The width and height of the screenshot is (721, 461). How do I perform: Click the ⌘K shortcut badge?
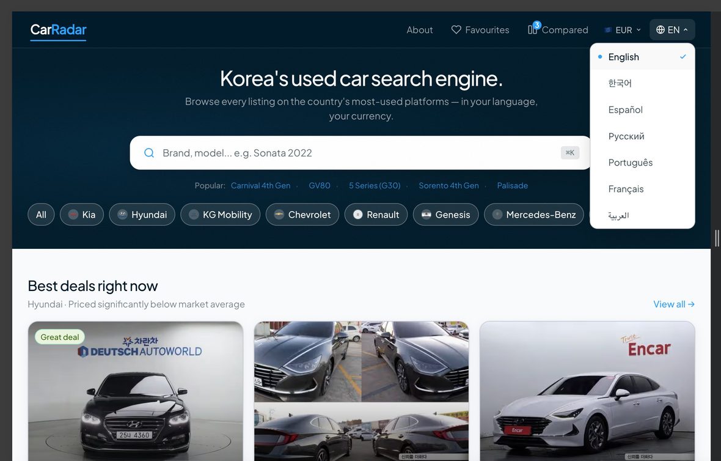pos(569,153)
